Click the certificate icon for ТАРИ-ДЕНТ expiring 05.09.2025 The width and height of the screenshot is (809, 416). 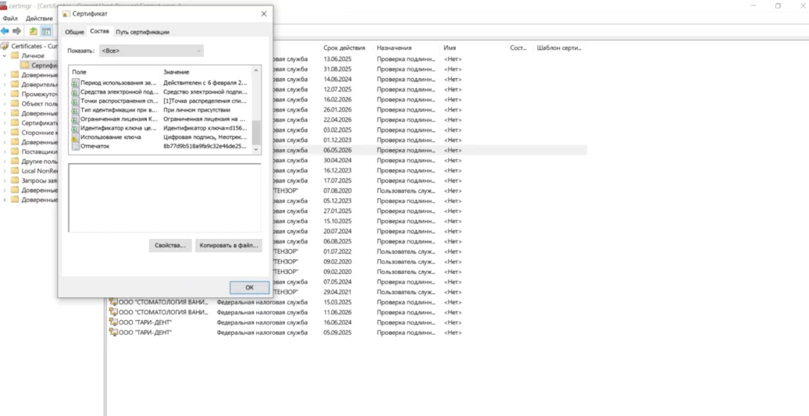[x=113, y=332]
